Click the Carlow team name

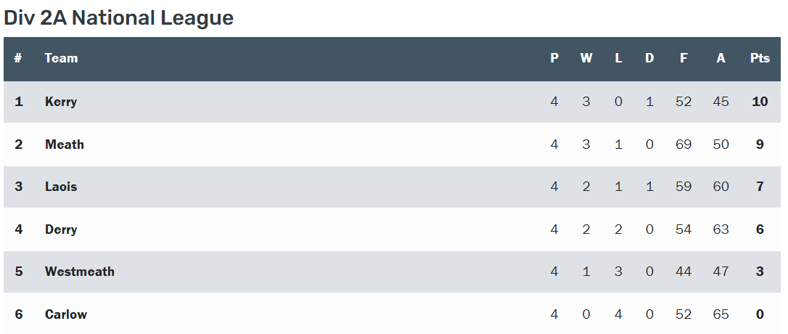click(x=66, y=314)
